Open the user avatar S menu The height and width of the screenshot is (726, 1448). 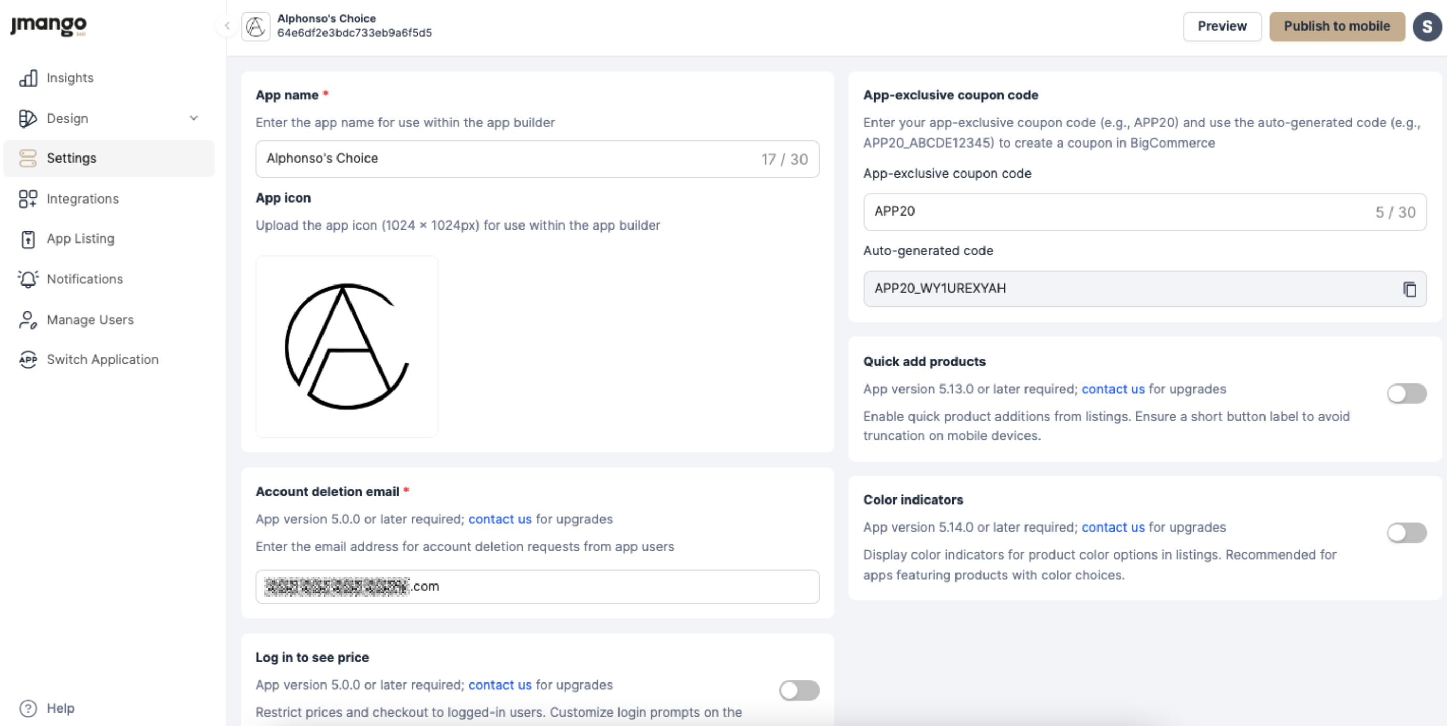click(x=1427, y=26)
